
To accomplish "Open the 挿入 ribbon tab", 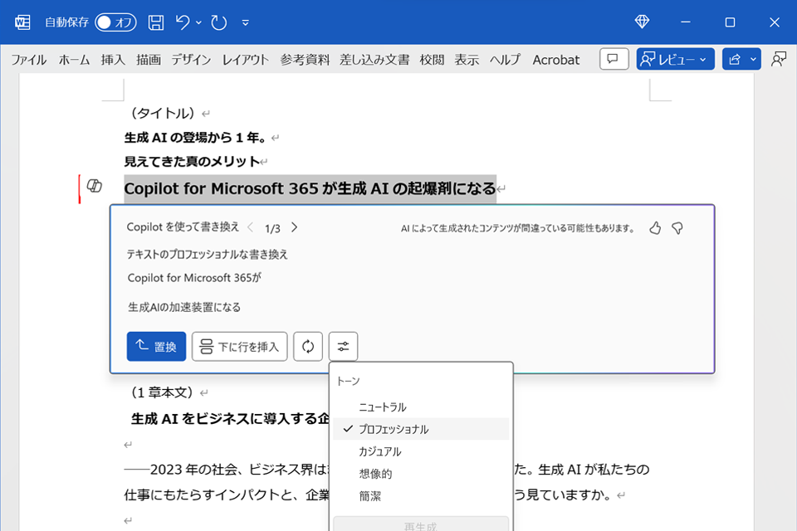I will tap(113, 60).
